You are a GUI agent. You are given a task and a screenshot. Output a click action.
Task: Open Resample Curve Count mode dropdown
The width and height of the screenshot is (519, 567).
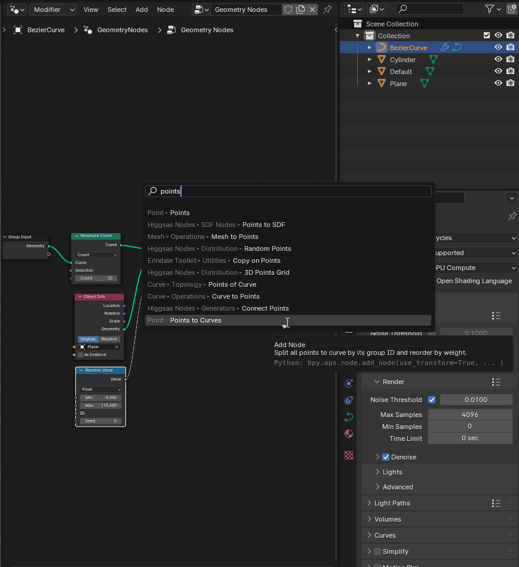(97, 255)
